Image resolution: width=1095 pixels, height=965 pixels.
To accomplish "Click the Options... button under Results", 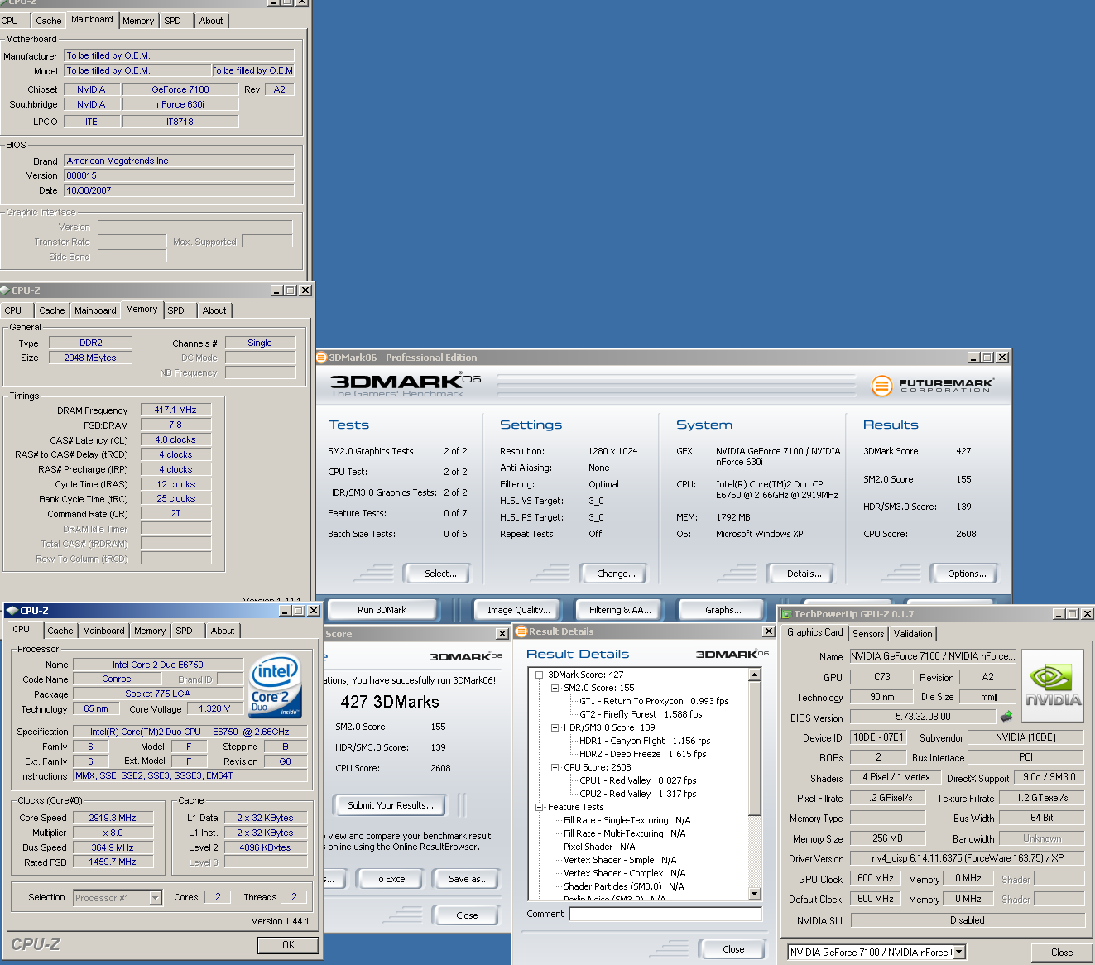I will (x=963, y=574).
